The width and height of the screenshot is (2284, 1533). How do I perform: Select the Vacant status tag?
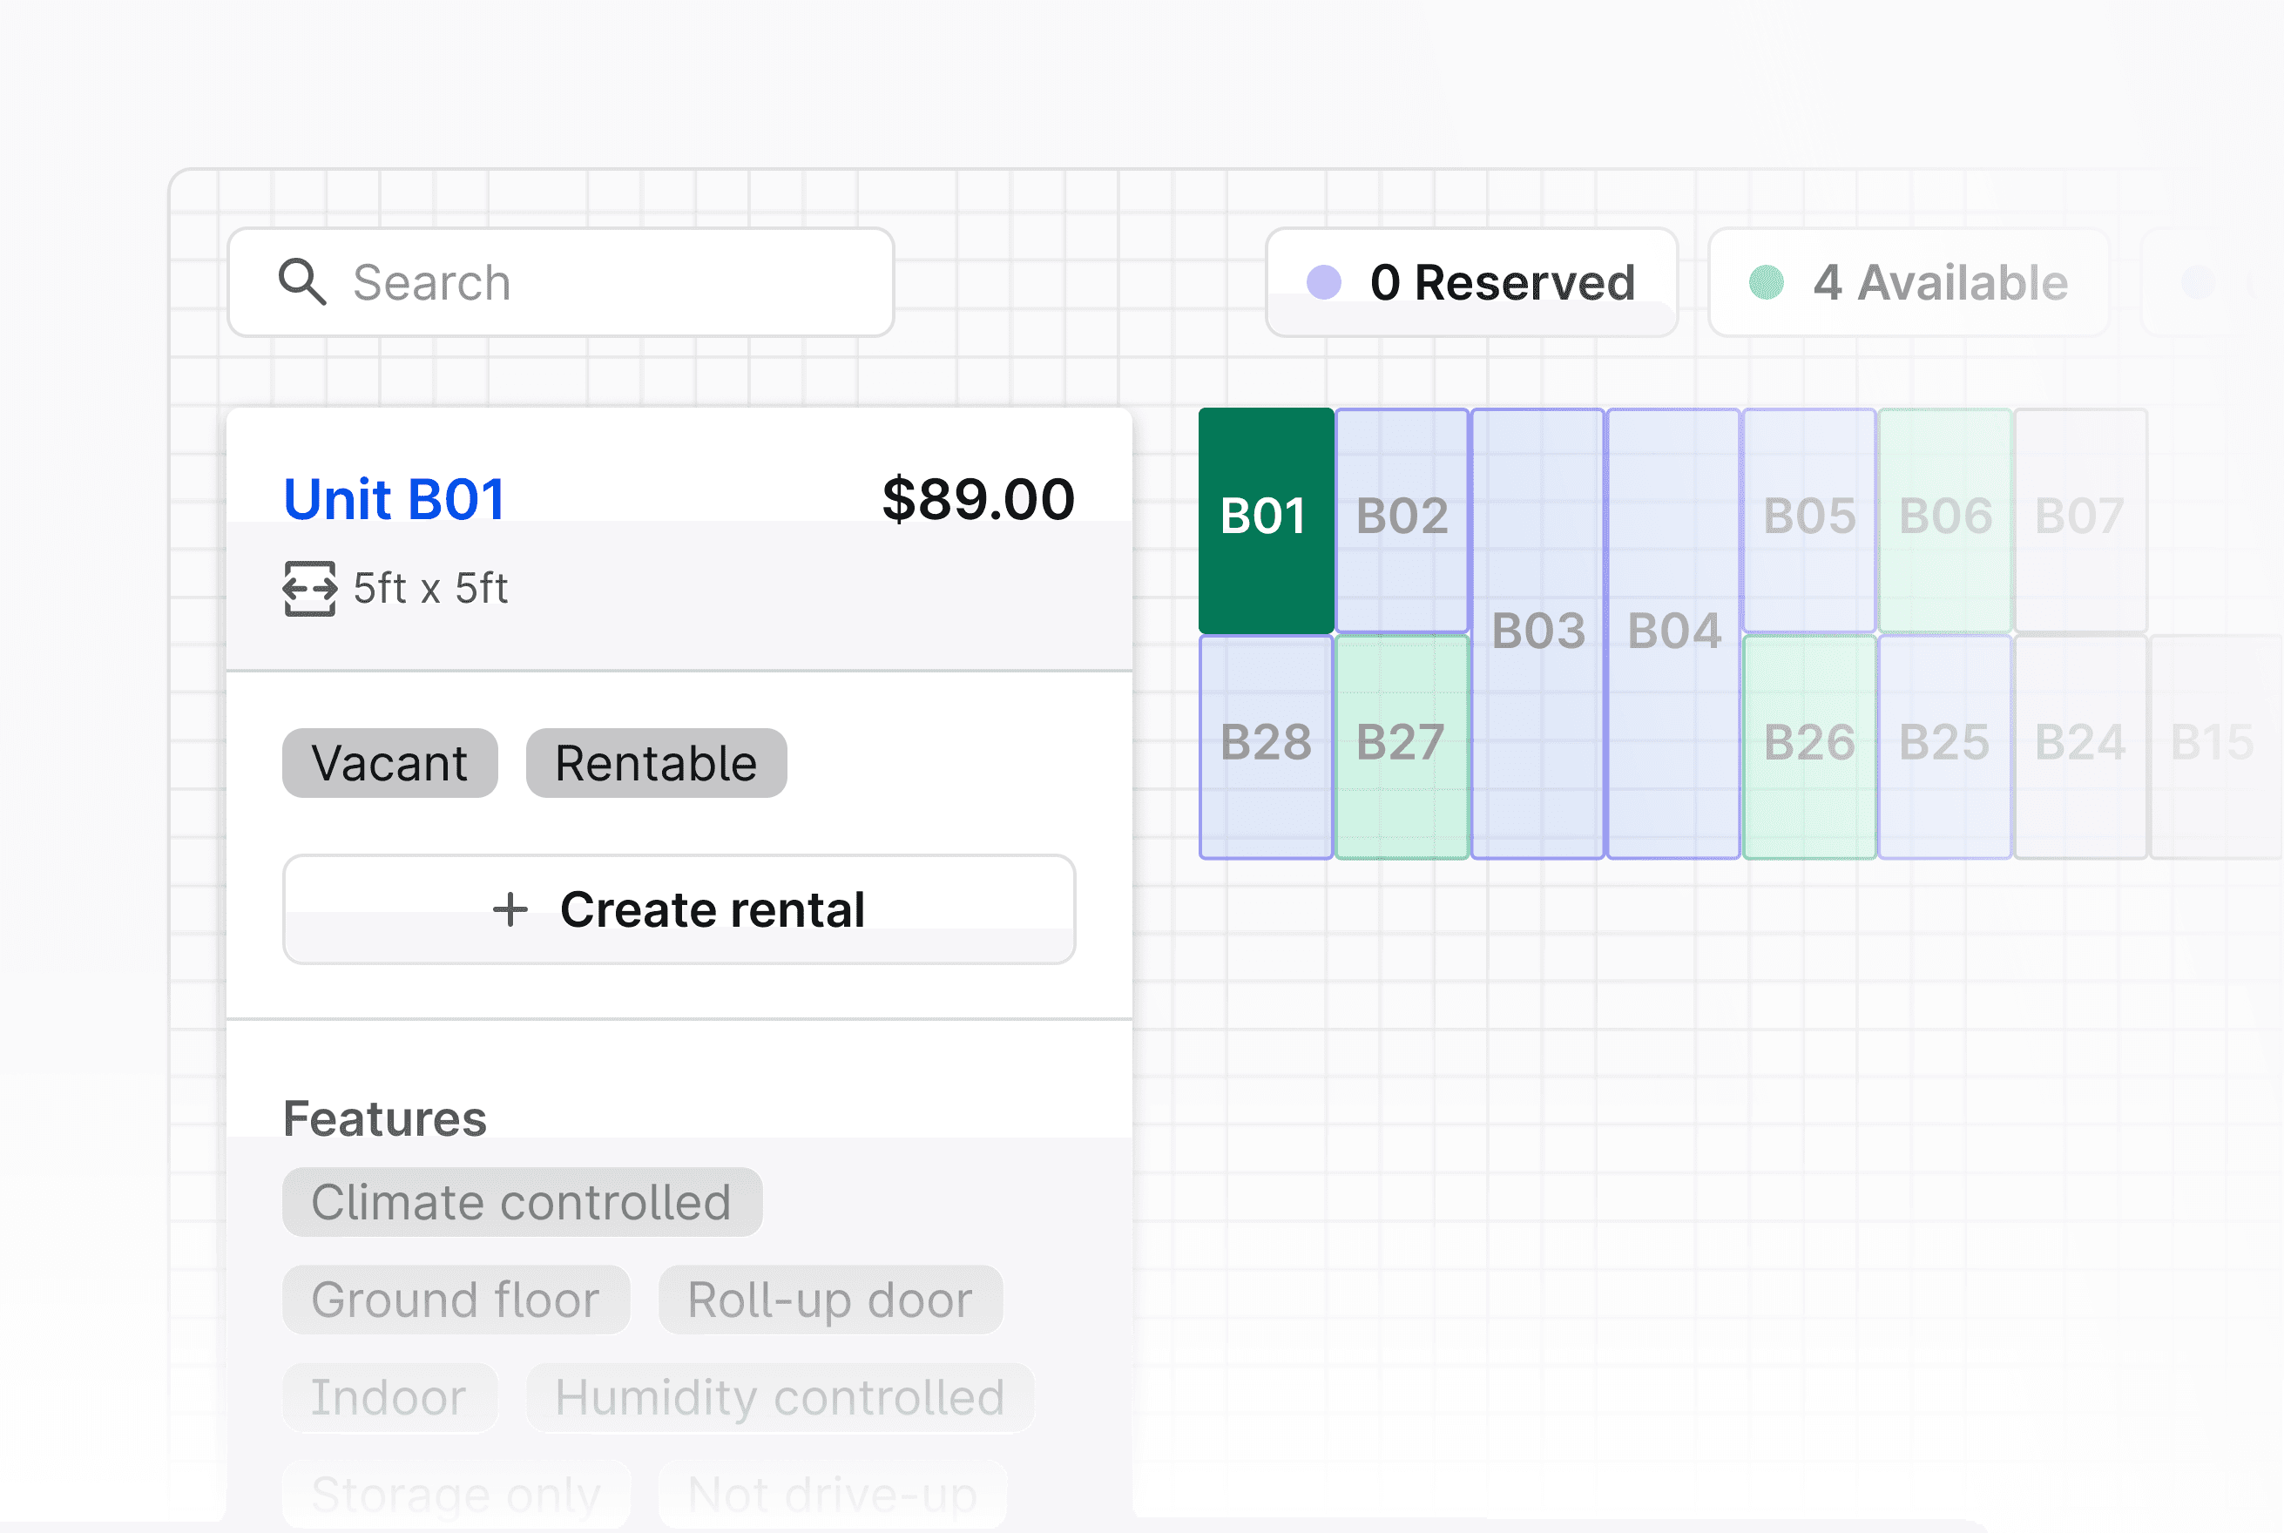(389, 764)
